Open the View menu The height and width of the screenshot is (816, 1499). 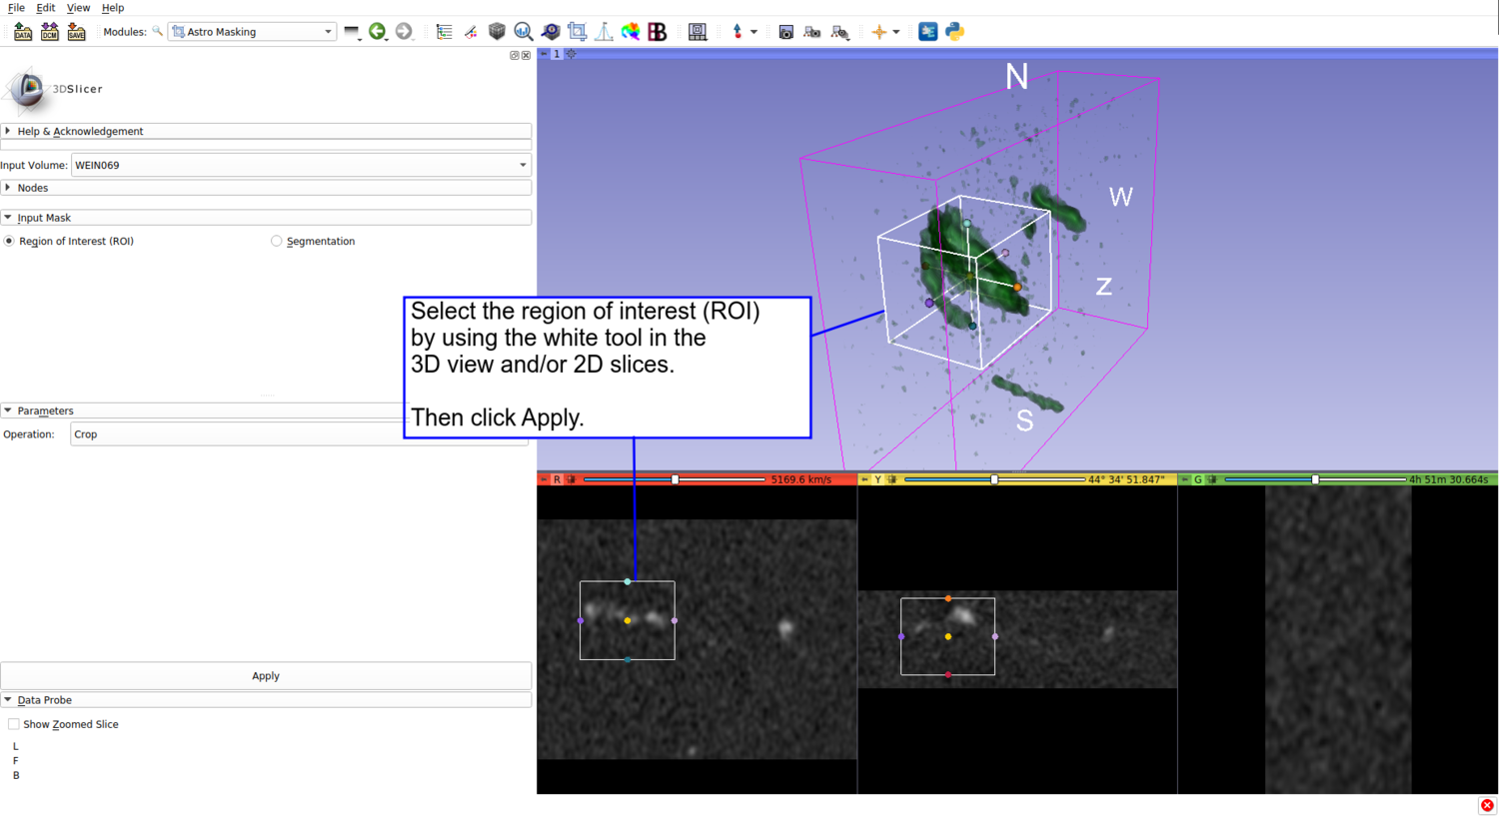(78, 8)
